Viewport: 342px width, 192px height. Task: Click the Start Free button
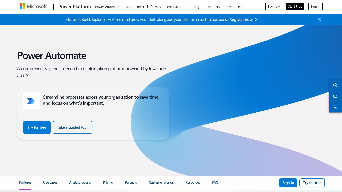[x=295, y=7]
